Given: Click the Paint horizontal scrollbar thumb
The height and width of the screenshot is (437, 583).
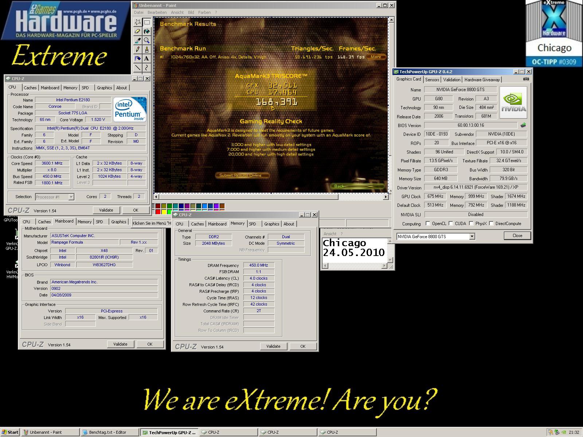Looking at the screenshot, I should tap(249, 197).
